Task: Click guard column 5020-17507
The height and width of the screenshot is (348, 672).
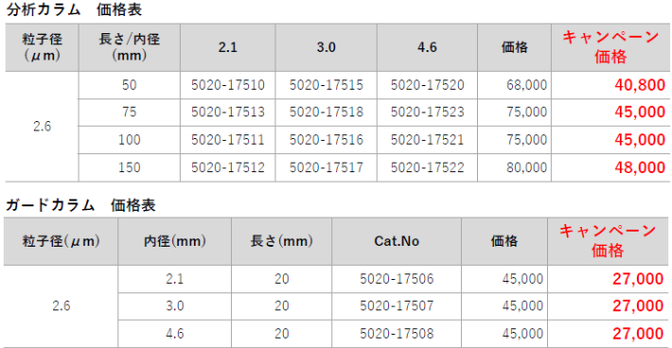Action: pos(397,305)
